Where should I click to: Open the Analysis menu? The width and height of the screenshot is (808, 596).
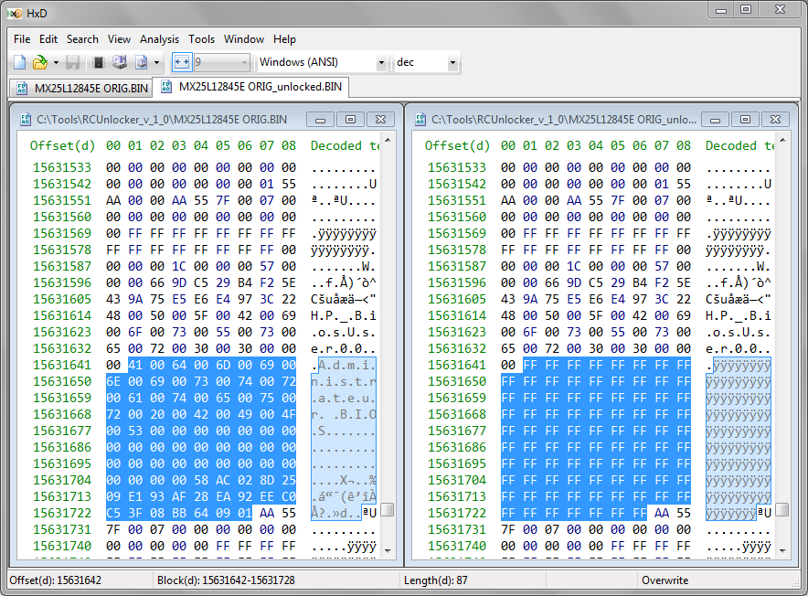[x=159, y=39]
